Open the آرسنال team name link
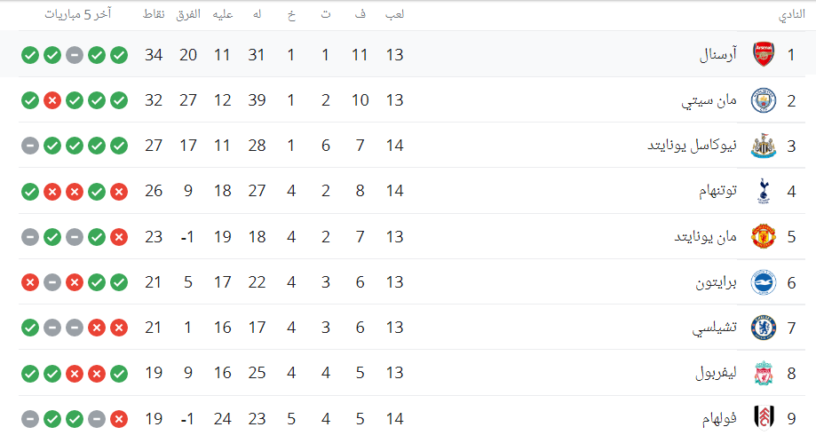 coord(718,55)
